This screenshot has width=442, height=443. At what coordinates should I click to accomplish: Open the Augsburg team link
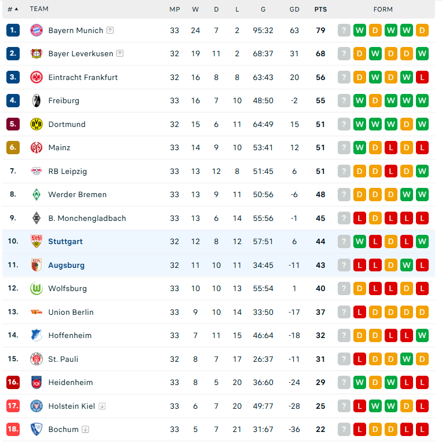66,265
